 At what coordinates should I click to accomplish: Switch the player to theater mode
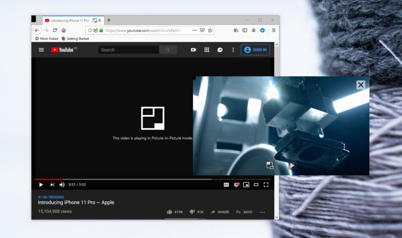pos(256,184)
